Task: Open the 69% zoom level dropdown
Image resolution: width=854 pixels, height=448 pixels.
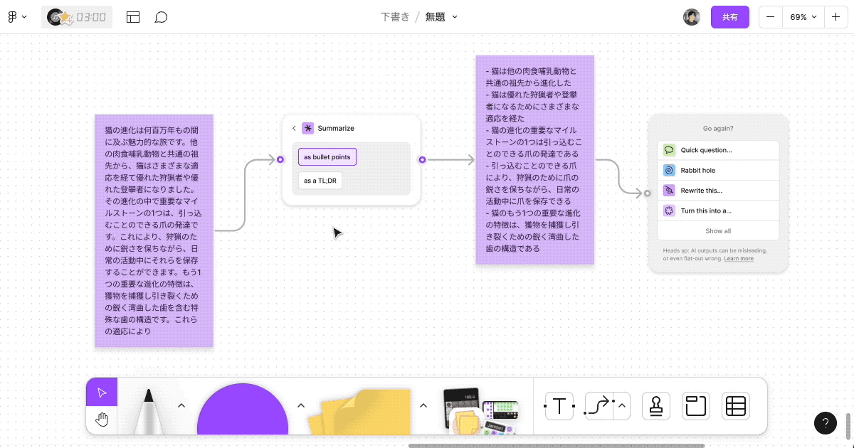Action: 803,16
